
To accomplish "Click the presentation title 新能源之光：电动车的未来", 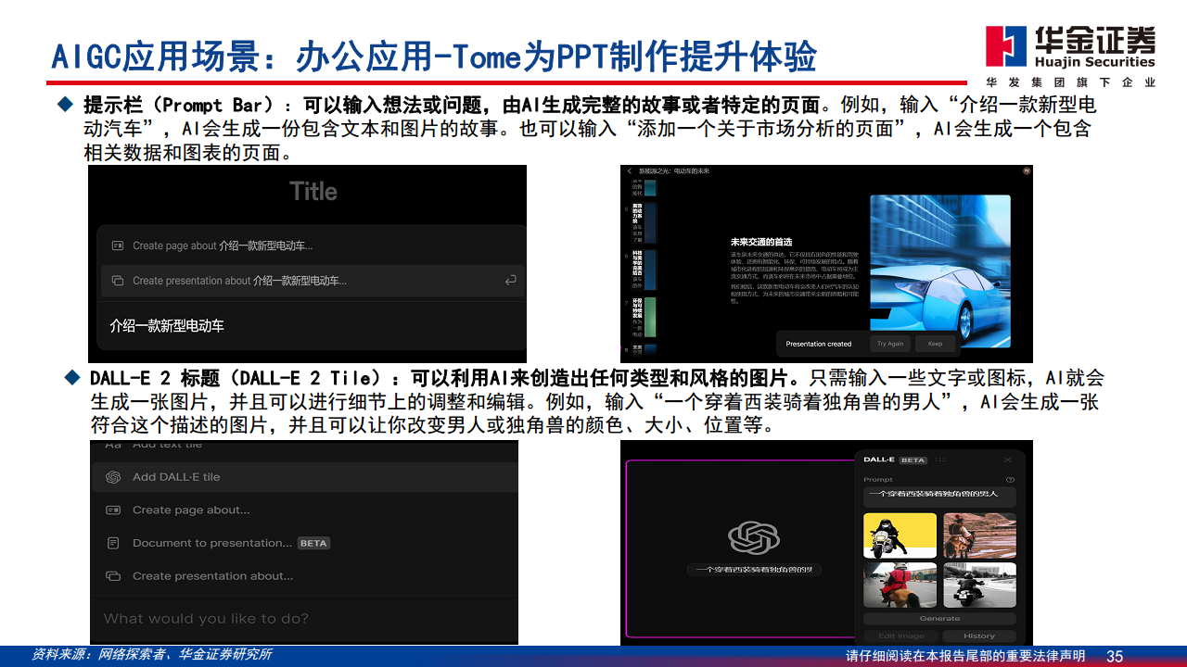I will pyautogui.click(x=673, y=171).
